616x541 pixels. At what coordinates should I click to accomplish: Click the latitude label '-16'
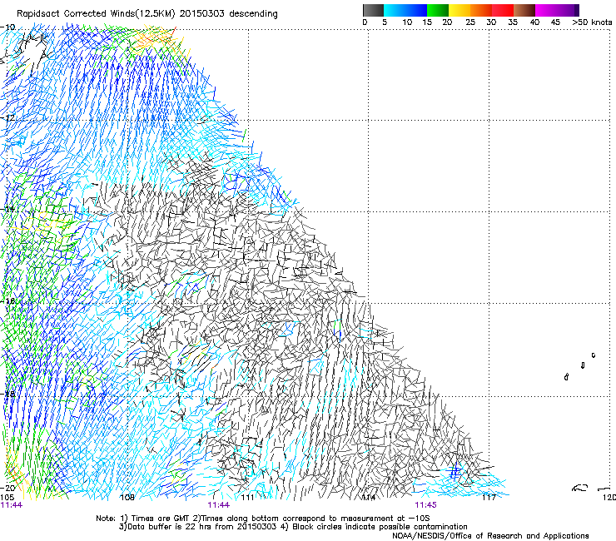tap(7, 301)
